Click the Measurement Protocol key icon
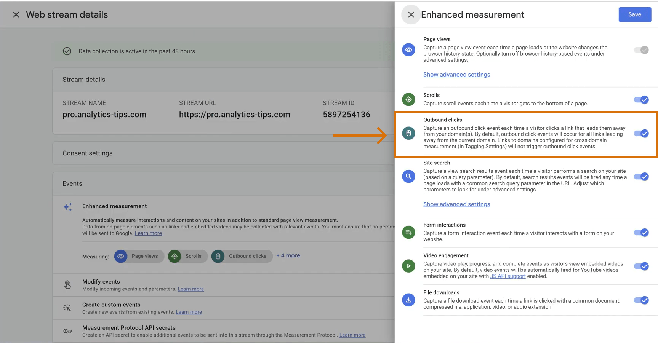658x343 pixels. coord(67,331)
